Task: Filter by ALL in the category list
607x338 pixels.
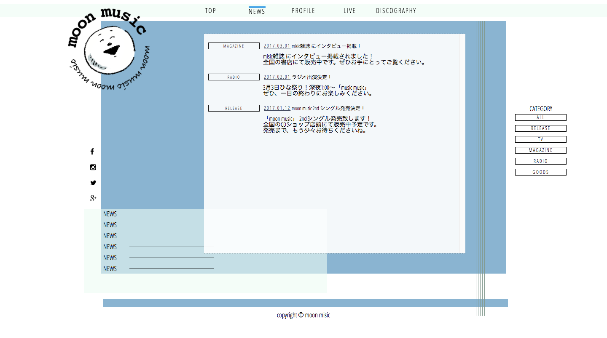Action: click(540, 117)
